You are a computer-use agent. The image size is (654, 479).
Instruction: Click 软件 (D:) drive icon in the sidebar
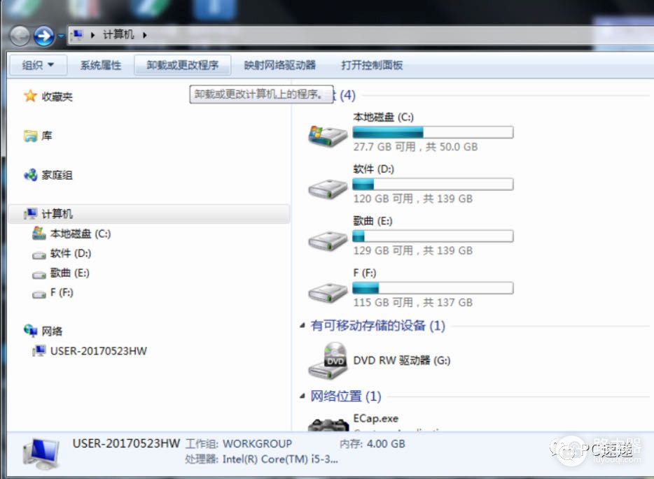(39, 255)
